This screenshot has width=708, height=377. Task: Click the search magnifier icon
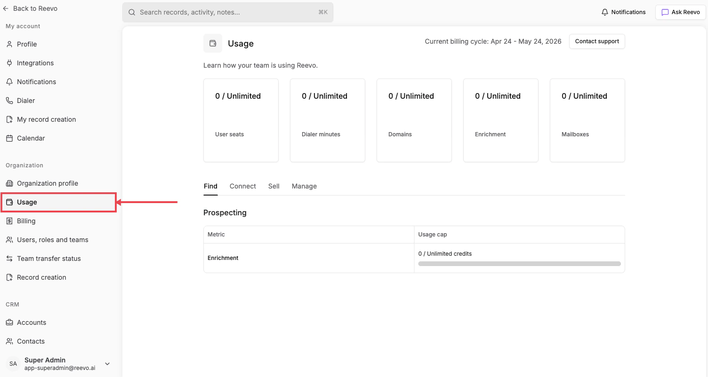click(132, 12)
